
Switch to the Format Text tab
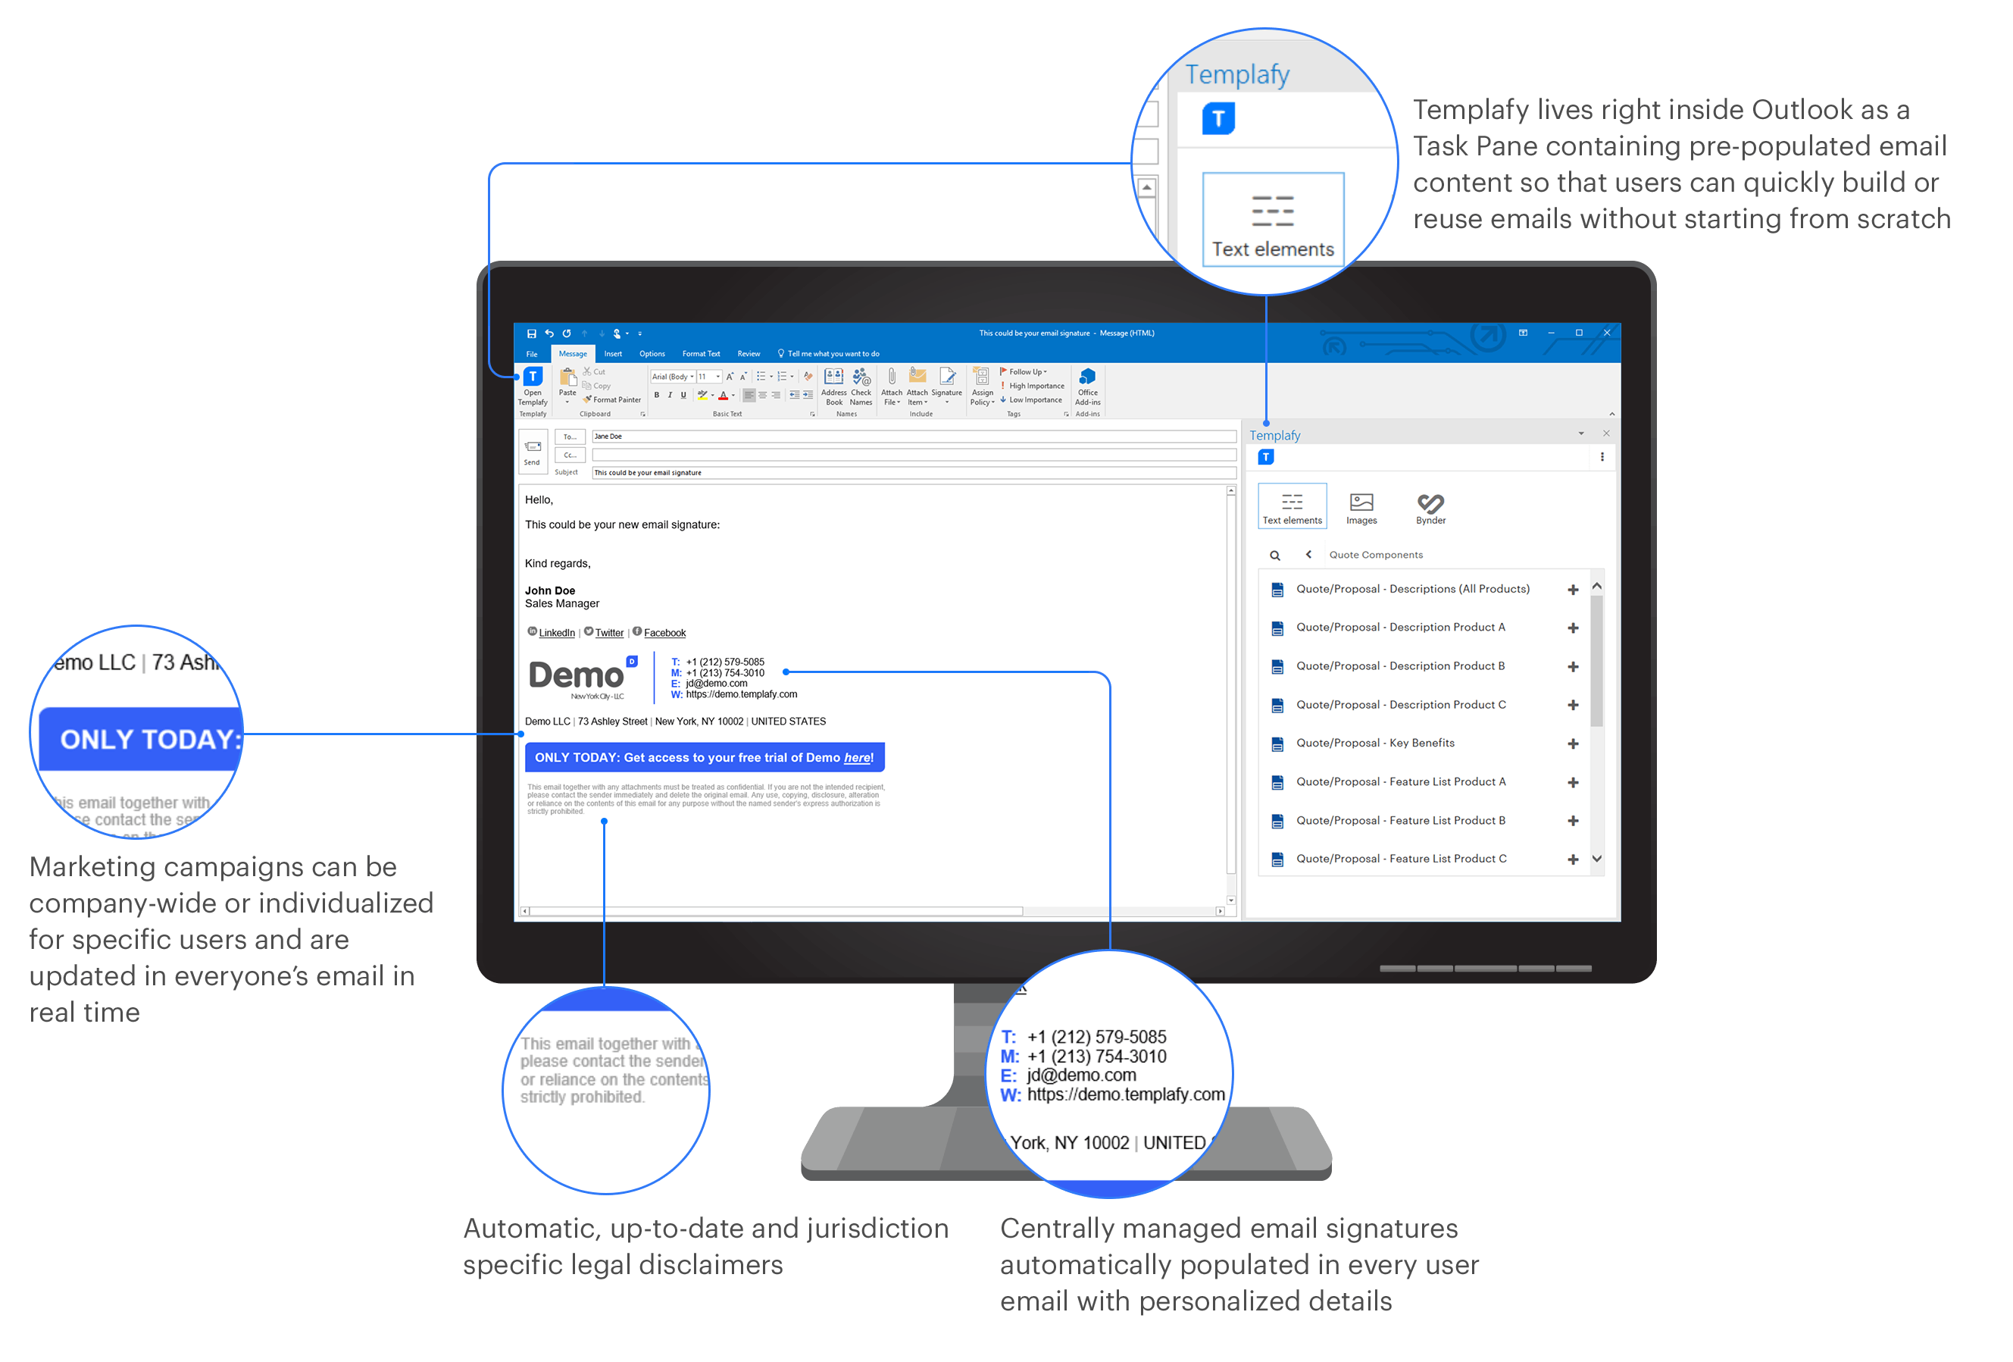pyautogui.click(x=701, y=353)
